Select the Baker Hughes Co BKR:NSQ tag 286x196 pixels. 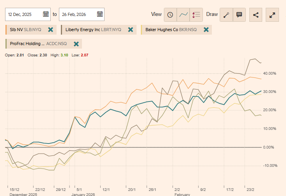click(171, 29)
